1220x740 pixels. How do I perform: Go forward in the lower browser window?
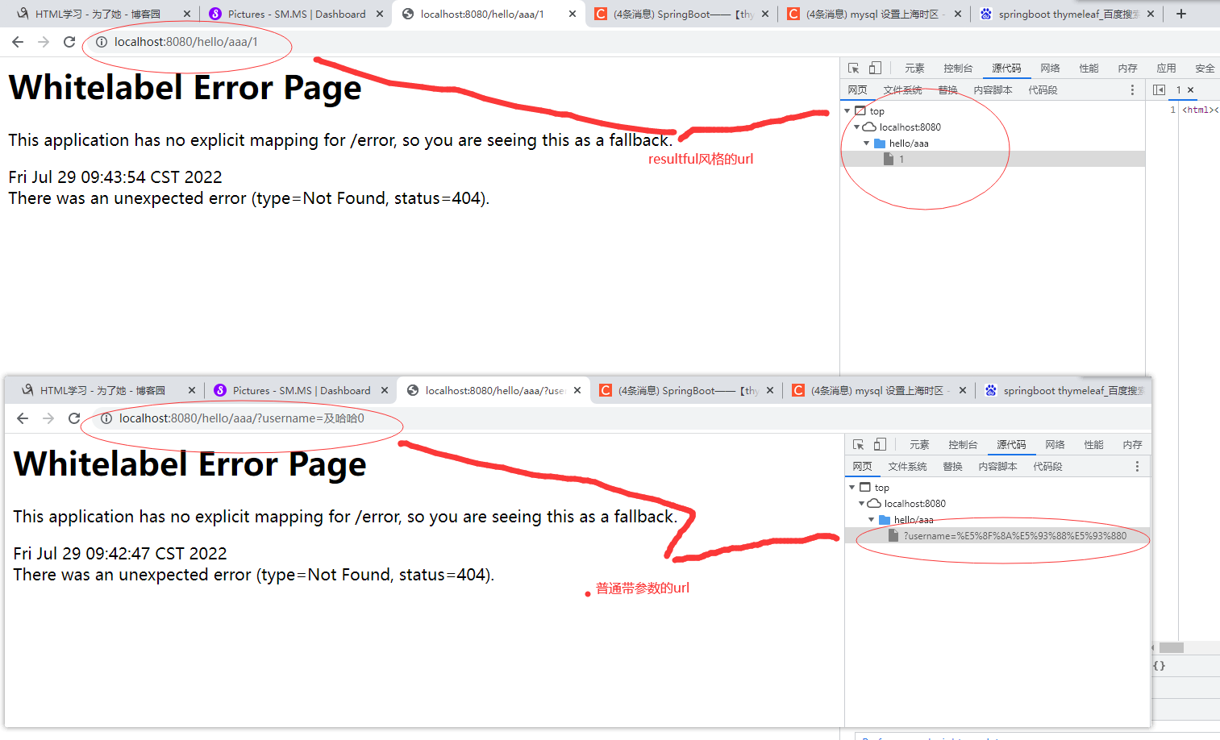click(48, 418)
